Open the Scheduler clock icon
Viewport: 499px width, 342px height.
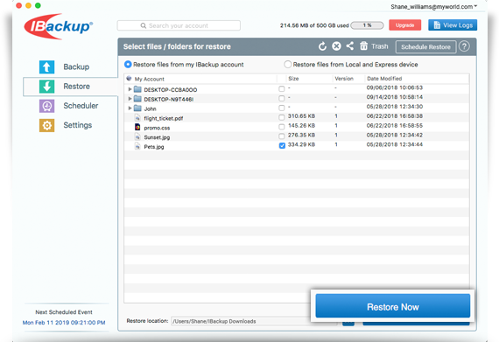[46, 106]
